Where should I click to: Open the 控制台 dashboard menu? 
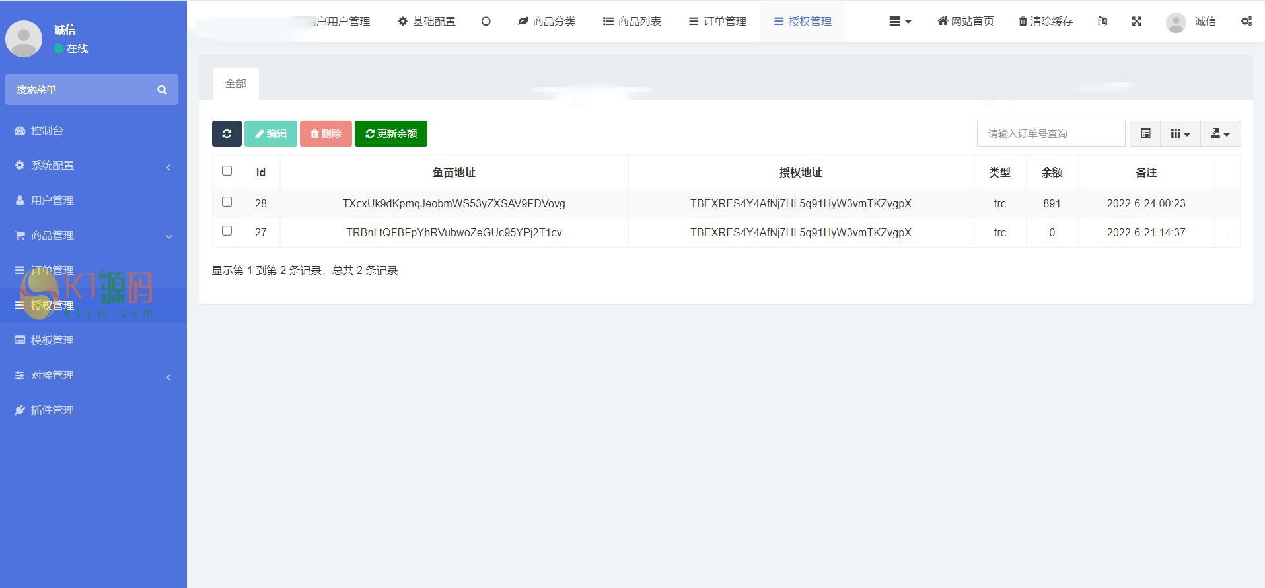[93, 131]
